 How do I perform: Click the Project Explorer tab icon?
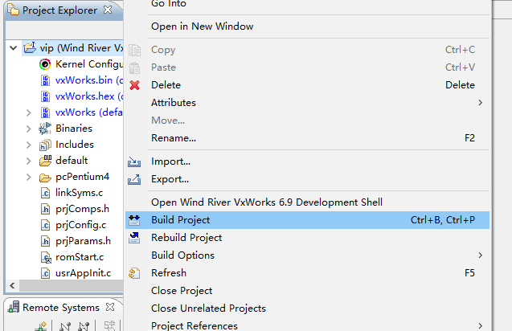(14, 10)
